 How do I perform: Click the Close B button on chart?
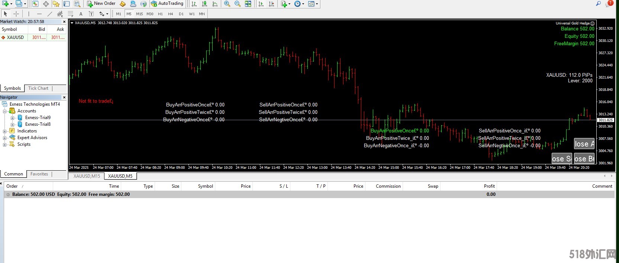point(584,158)
